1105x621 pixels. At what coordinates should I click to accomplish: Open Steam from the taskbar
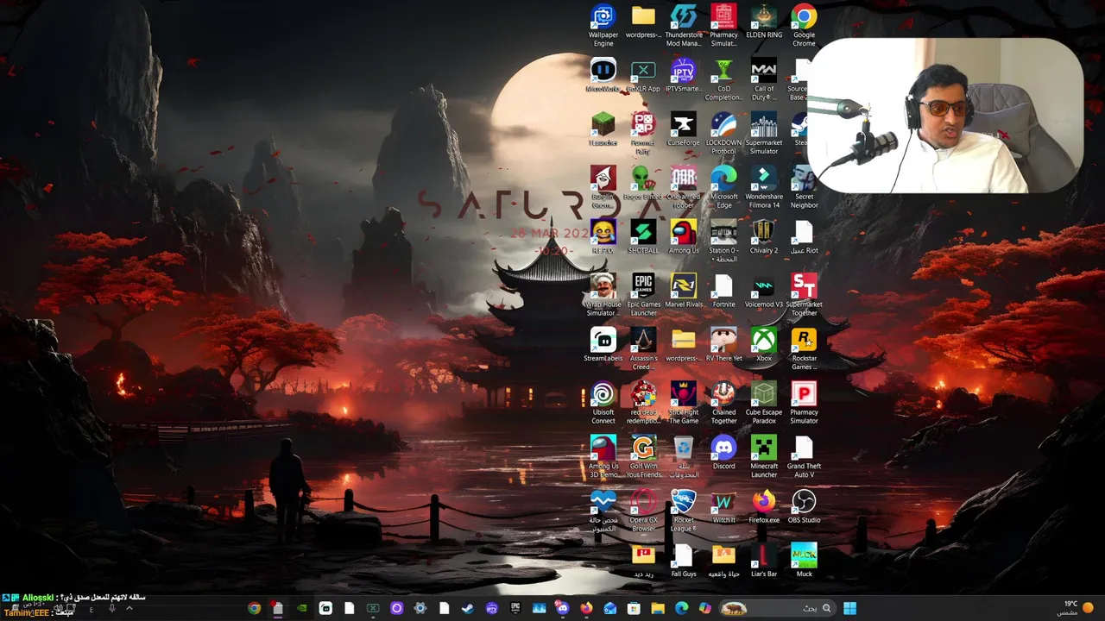467,609
